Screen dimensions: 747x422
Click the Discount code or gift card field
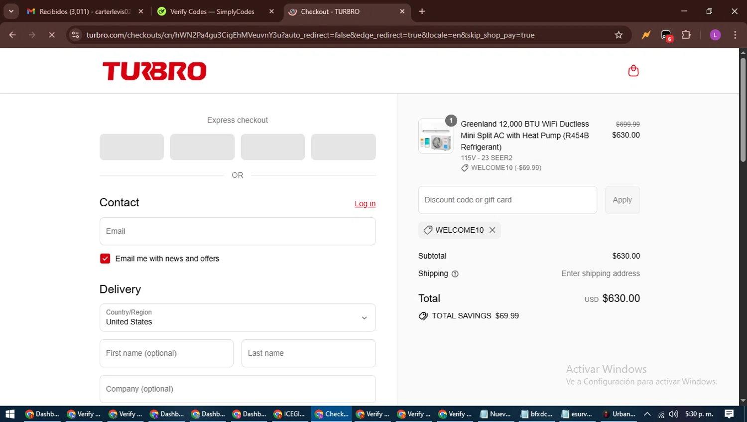pyautogui.click(x=507, y=200)
